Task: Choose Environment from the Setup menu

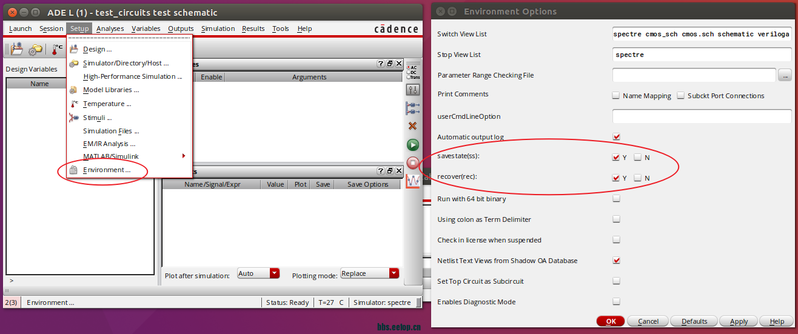Action: 107,170
